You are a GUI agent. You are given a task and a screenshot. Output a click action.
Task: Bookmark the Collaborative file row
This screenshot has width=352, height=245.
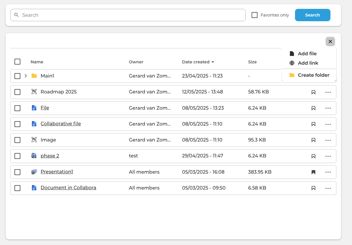pos(313,124)
